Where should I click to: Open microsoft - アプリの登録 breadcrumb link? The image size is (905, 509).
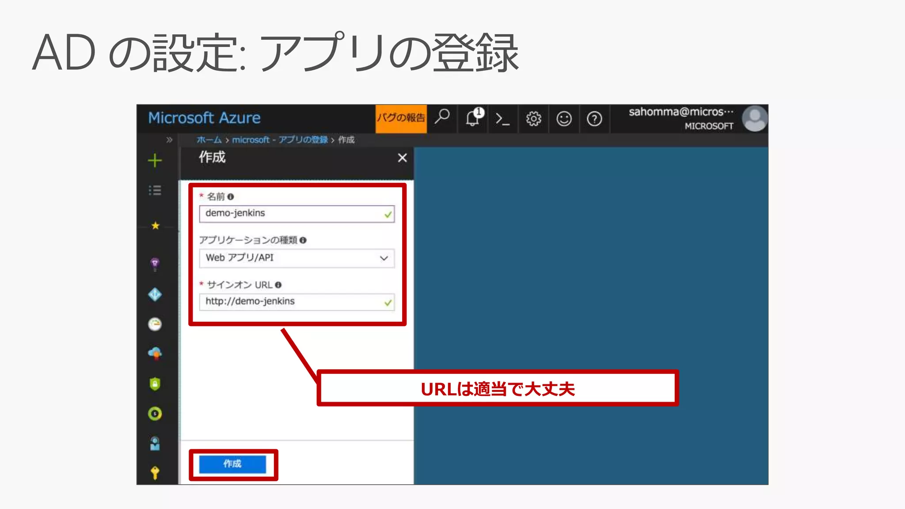(280, 140)
